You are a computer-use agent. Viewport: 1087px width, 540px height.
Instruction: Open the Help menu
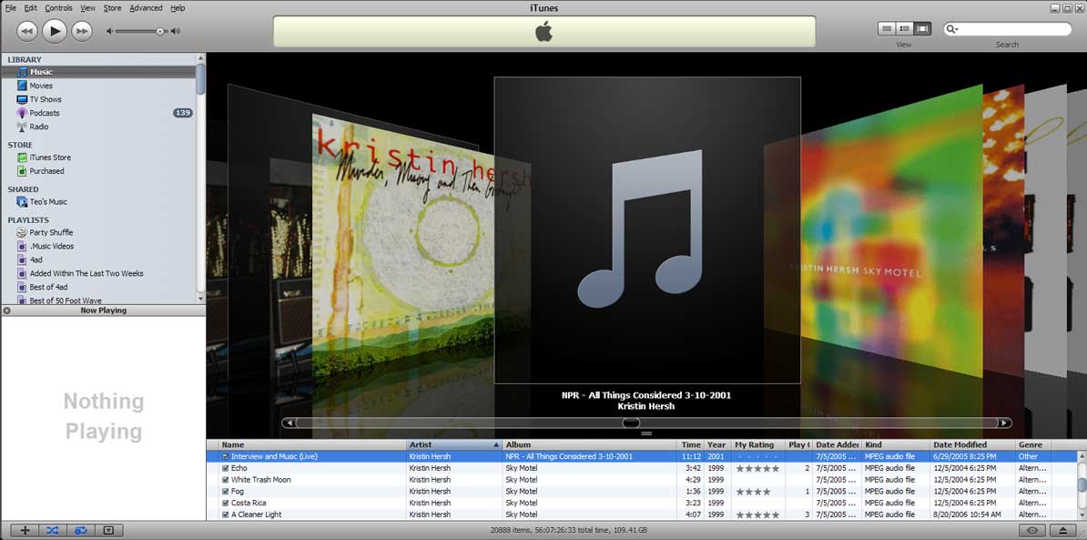(178, 8)
